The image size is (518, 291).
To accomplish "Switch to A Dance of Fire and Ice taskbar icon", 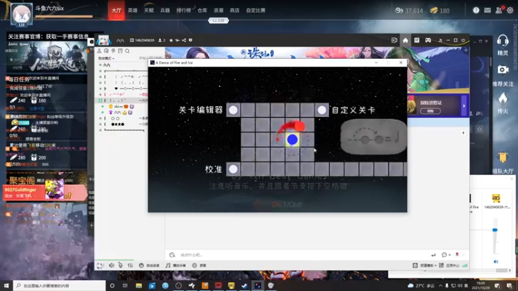I will point(258,285).
